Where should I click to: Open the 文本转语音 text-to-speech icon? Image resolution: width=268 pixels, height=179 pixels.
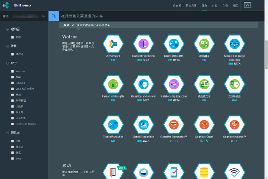tap(235, 84)
